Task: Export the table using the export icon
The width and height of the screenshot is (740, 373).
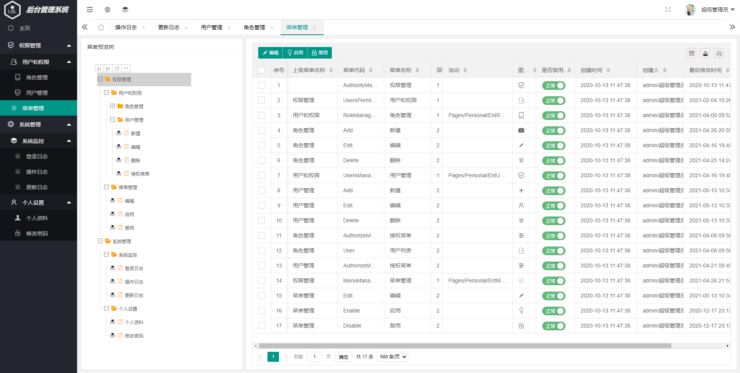Action: coord(705,53)
